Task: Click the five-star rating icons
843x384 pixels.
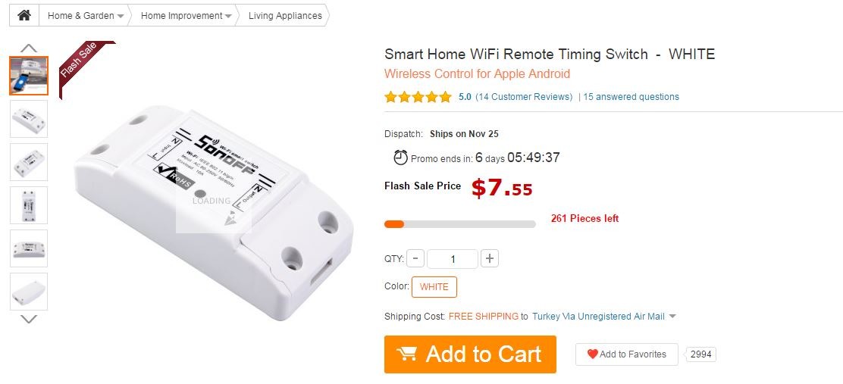Action: (417, 97)
